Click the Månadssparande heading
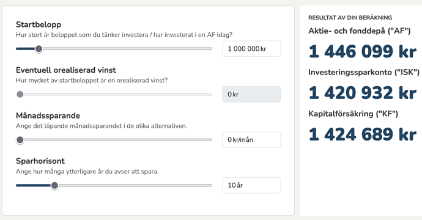The image size is (422, 220). pos(48,116)
